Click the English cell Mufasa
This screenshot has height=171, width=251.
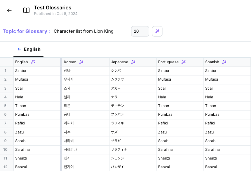37,79
